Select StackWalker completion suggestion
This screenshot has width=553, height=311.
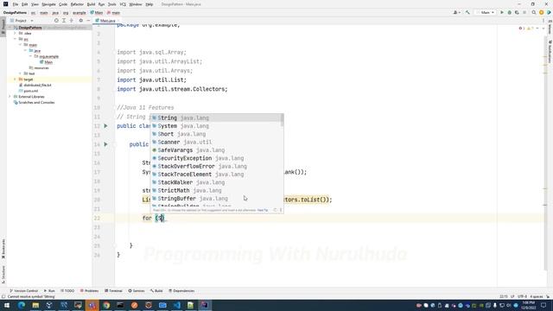coord(216,182)
